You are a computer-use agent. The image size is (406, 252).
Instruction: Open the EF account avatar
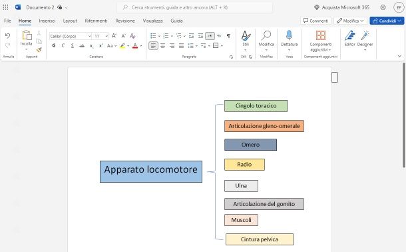pos(399,7)
